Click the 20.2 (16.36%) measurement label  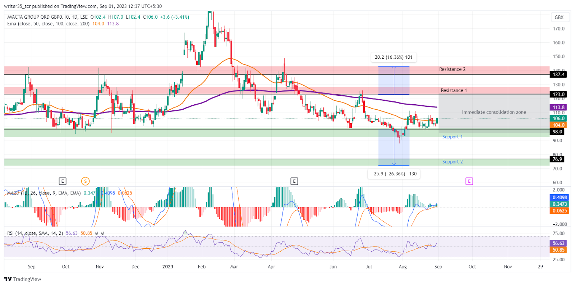[394, 57]
